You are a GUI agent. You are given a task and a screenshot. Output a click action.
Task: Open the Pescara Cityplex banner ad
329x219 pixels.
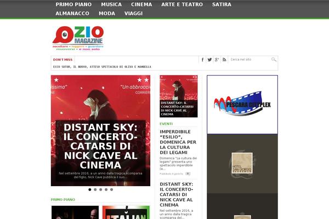[242, 105]
